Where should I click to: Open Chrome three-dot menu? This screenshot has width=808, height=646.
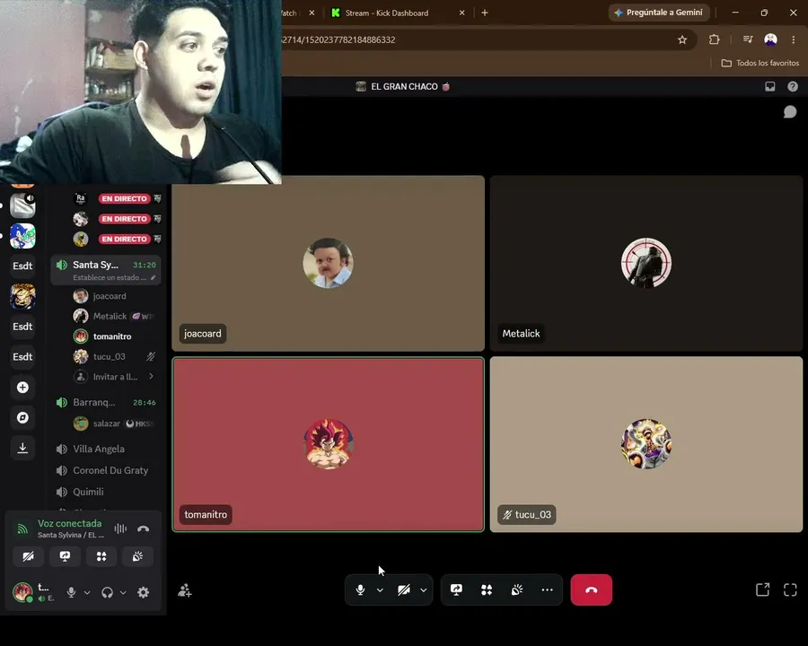pyautogui.click(x=793, y=39)
